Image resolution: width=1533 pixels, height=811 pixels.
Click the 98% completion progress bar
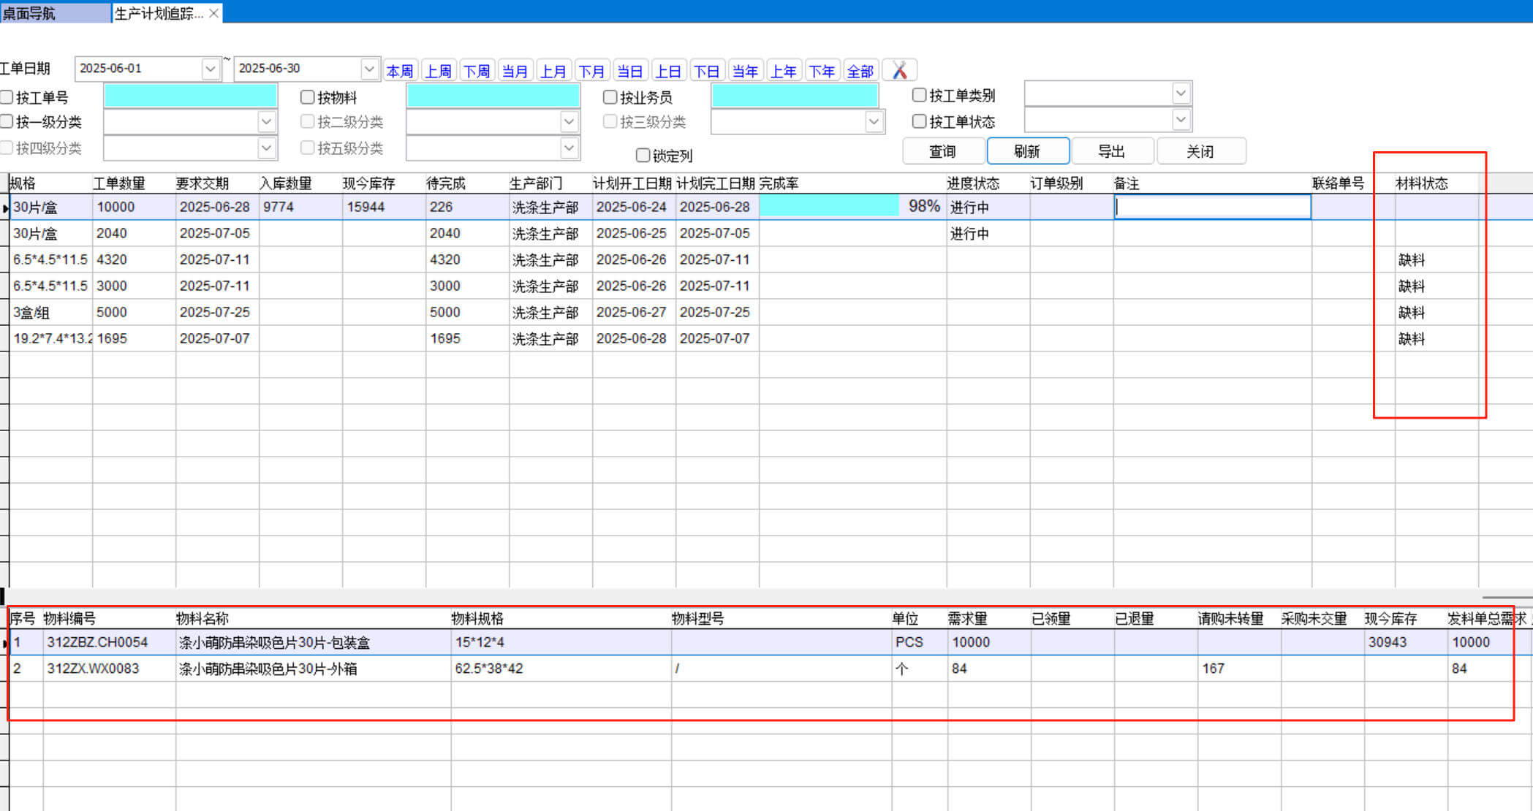click(x=830, y=207)
